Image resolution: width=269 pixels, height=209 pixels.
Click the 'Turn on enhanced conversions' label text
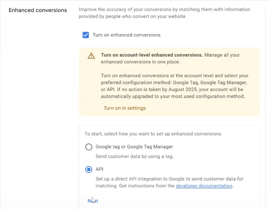pyautogui.click(x=126, y=35)
